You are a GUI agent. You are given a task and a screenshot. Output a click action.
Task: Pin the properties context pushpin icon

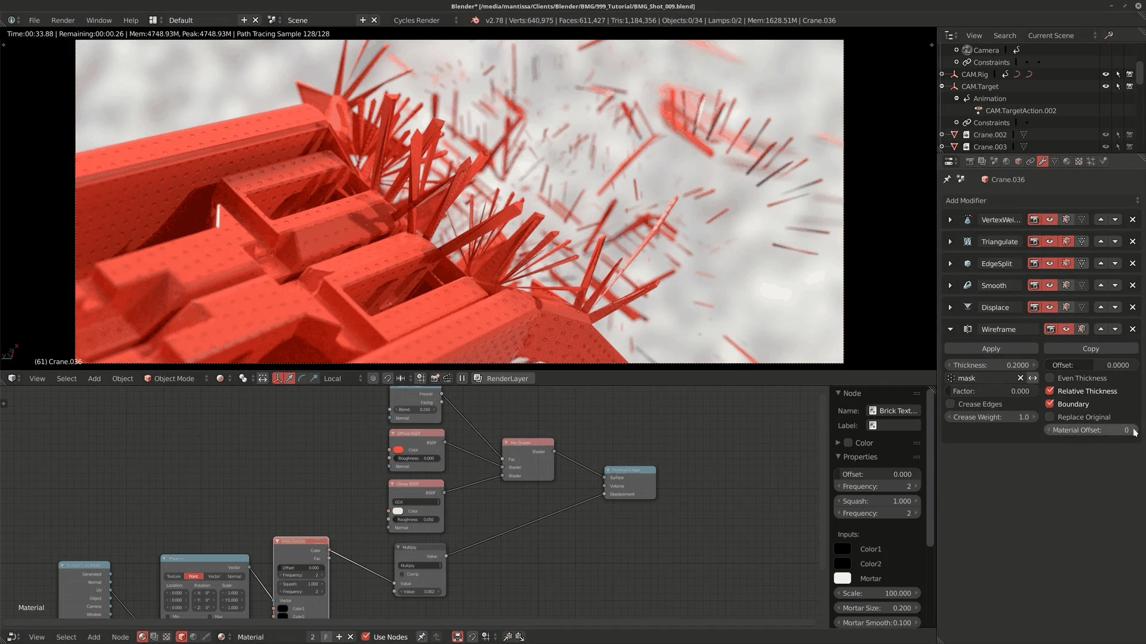[x=947, y=179]
